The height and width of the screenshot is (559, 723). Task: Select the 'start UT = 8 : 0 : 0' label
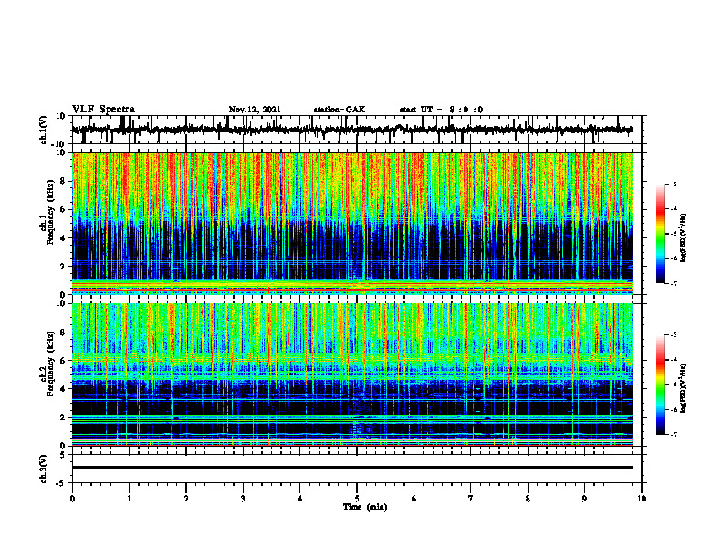441,110
